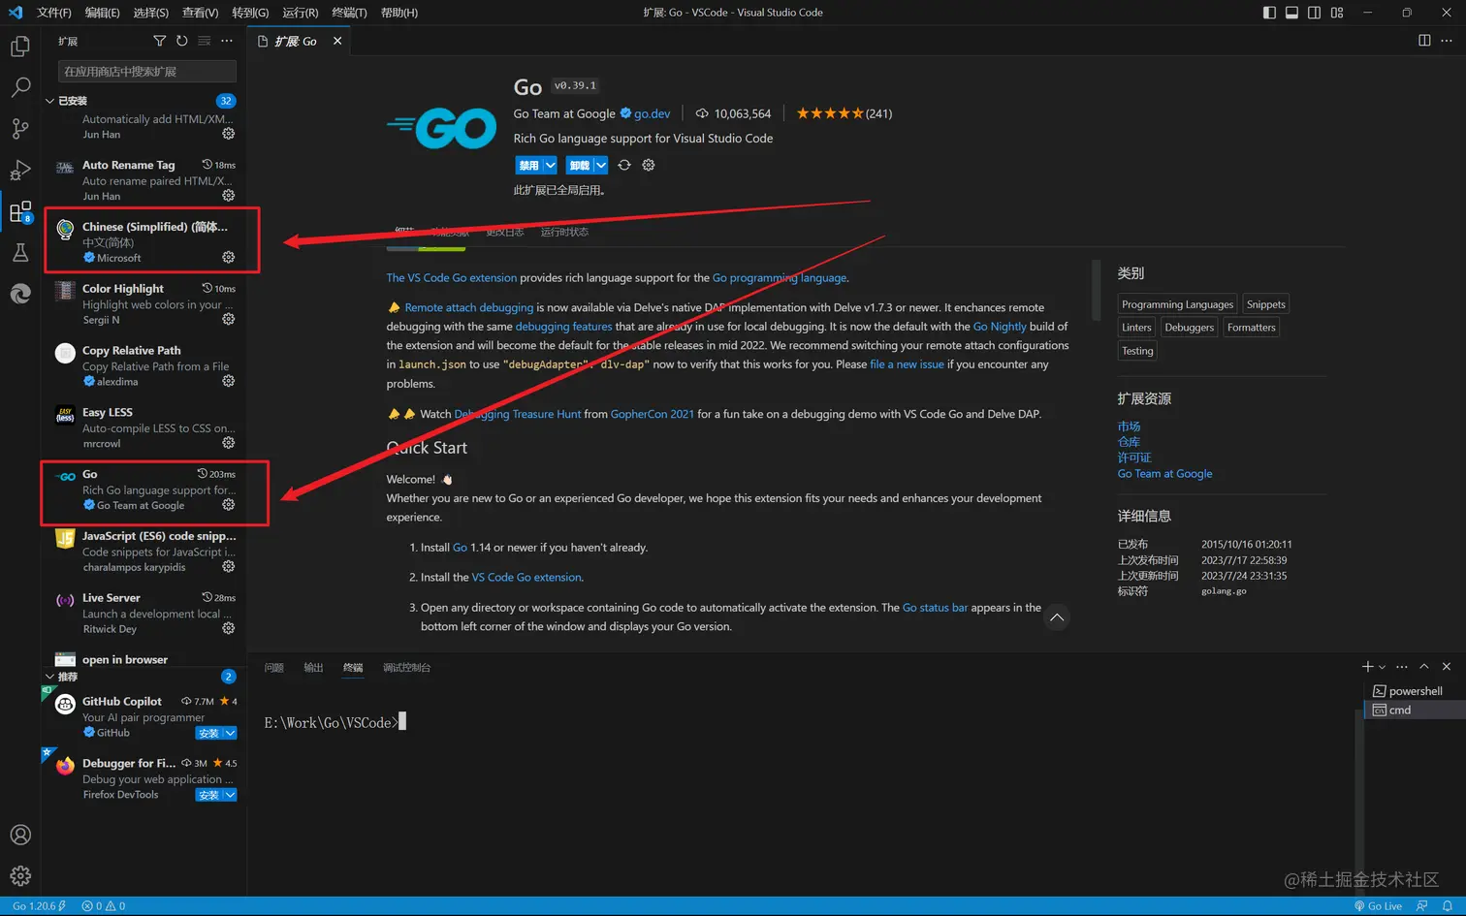The image size is (1466, 916).
Task: Open the manage gear for Live Server
Action: 228,628
